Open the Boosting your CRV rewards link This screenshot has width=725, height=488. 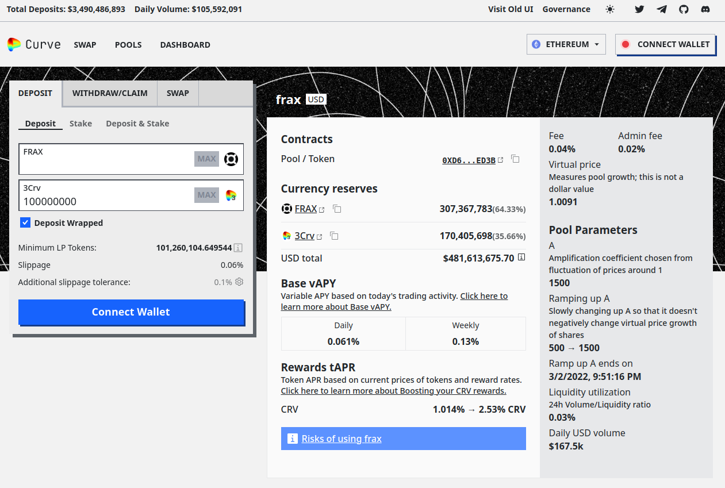pos(393,391)
